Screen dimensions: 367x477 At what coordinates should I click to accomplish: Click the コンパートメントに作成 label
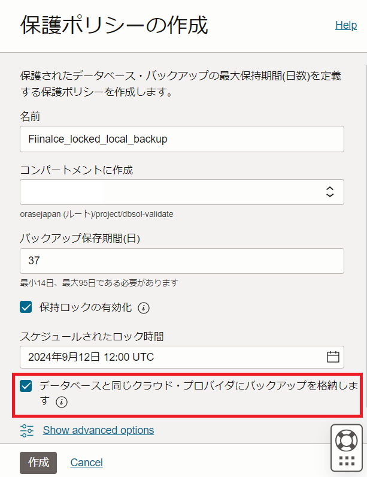click(76, 170)
